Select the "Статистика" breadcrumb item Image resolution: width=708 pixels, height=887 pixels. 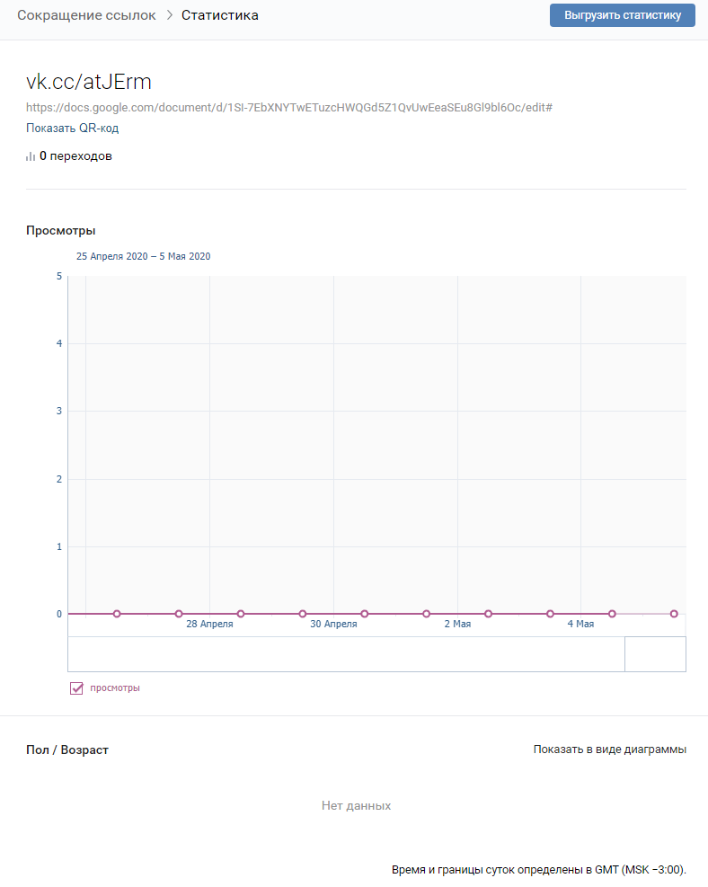pyautogui.click(x=220, y=15)
